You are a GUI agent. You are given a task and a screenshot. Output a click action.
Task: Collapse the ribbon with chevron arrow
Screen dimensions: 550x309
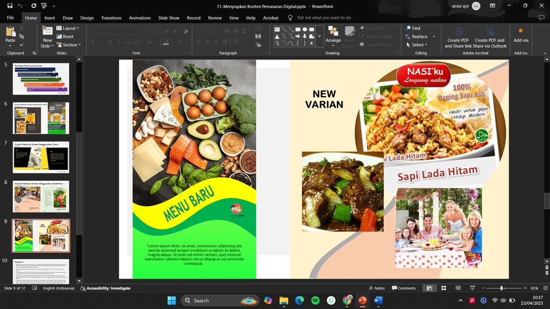[x=545, y=53]
